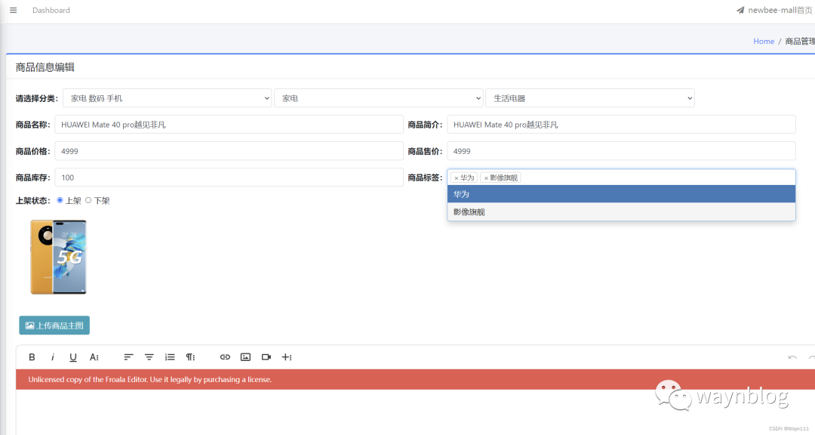Toggle underline in the editor toolbar
The image size is (815, 435).
[72, 357]
